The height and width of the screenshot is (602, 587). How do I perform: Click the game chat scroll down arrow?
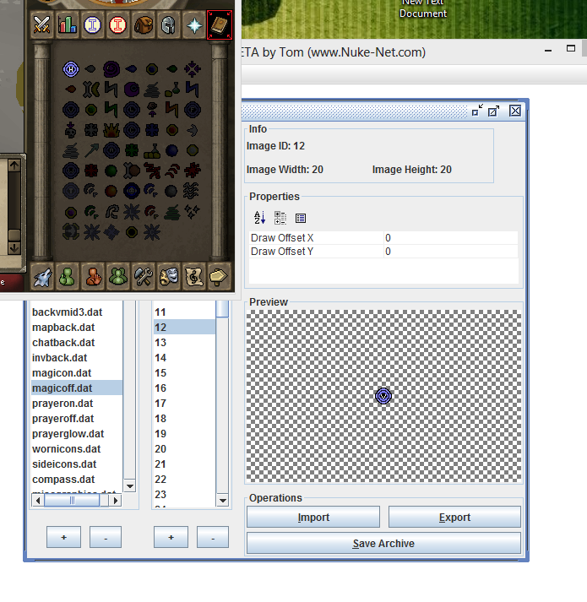pos(14,248)
